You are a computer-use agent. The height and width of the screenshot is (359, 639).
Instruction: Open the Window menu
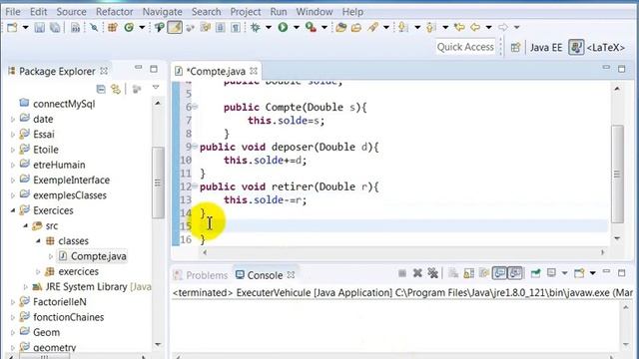pyautogui.click(x=315, y=11)
